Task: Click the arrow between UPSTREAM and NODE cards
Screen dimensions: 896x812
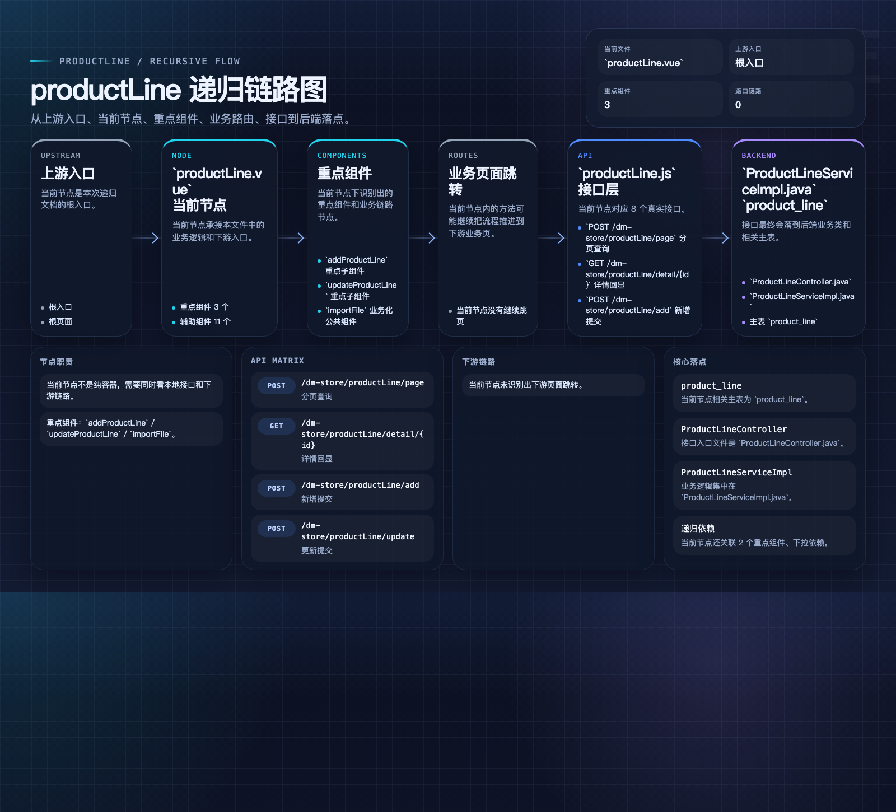Action: point(147,238)
